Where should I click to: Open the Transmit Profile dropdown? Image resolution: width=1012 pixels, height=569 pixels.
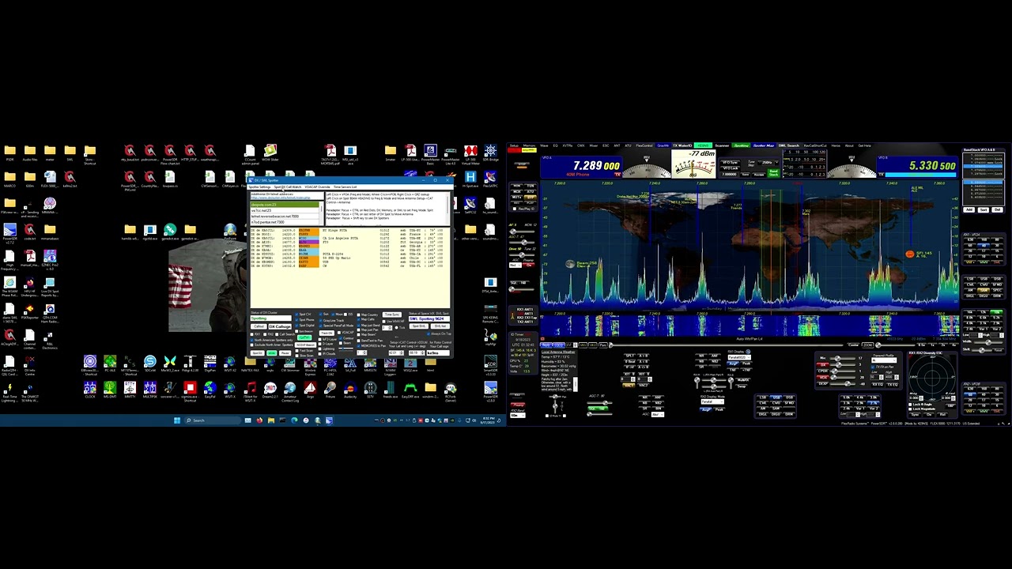884,360
